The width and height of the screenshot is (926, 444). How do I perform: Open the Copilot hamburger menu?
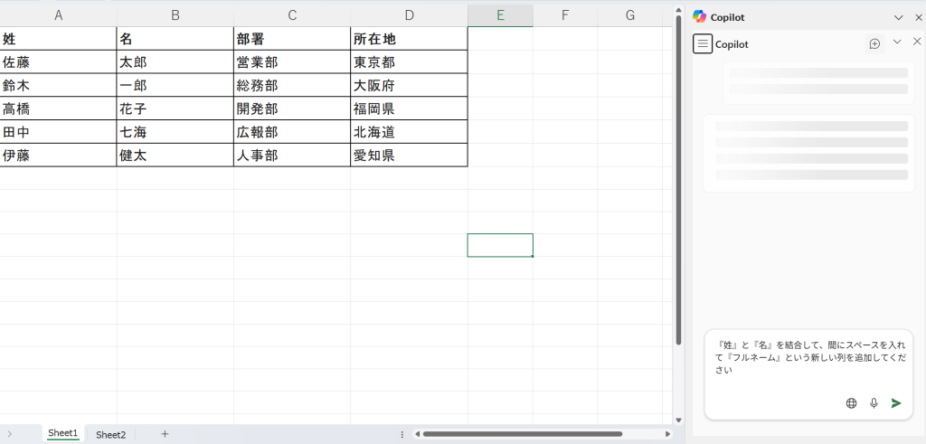coord(703,43)
